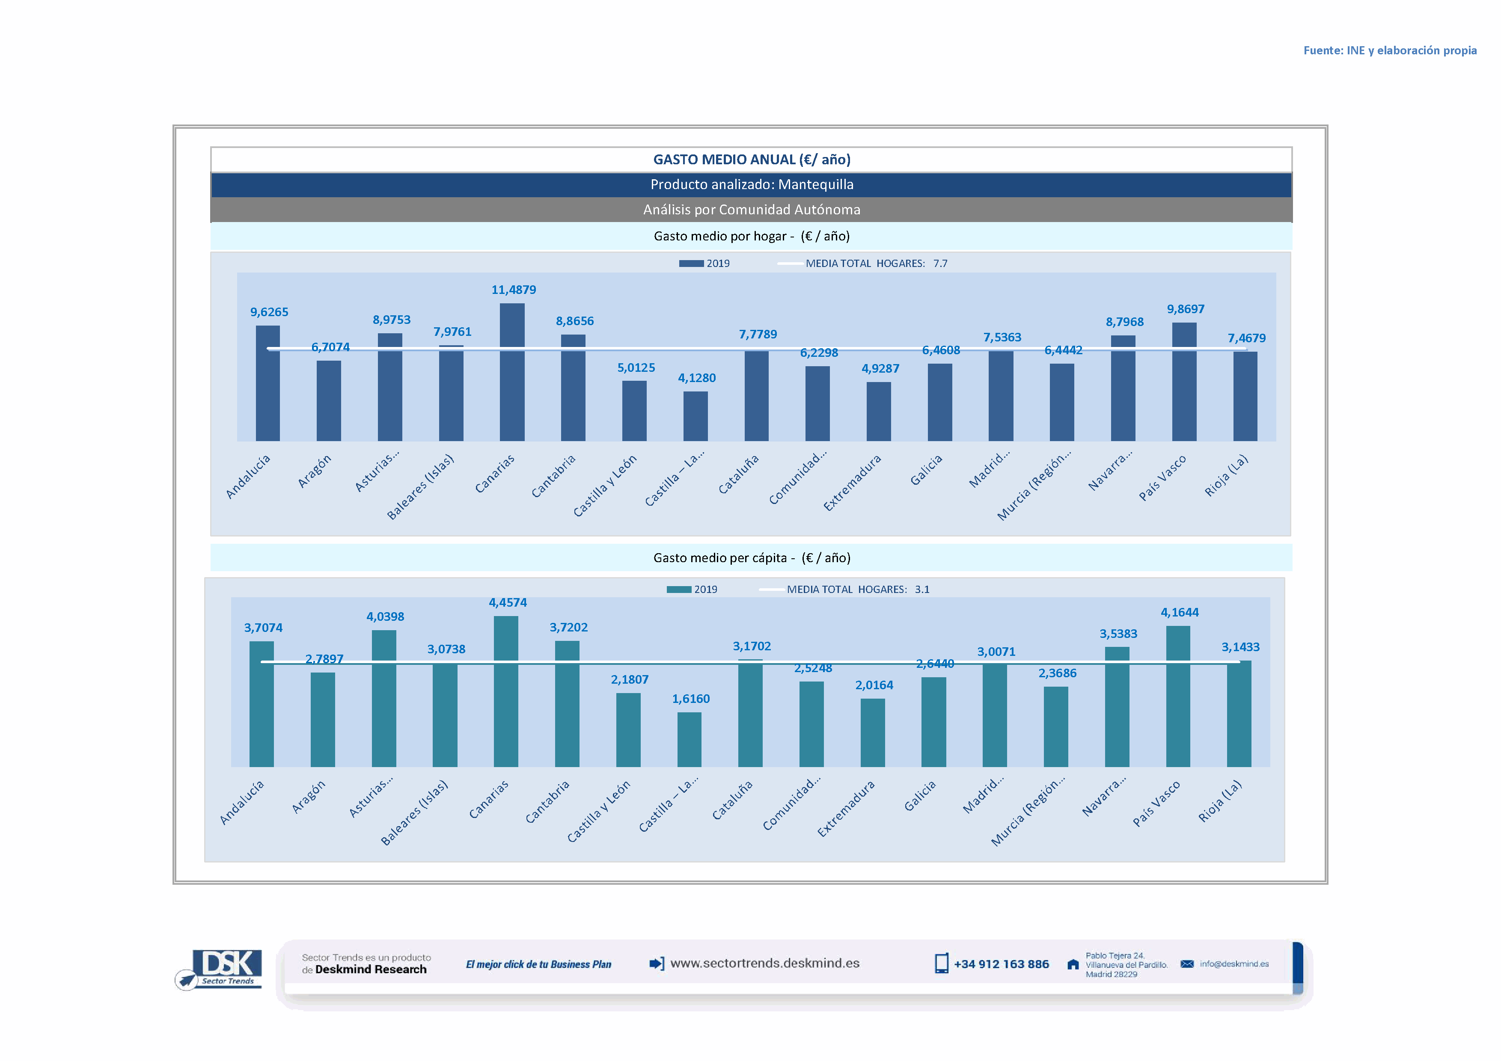The image size is (1501, 1061).
Task: Click the mobile phone icon in footer
Action: (x=942, y=963)
